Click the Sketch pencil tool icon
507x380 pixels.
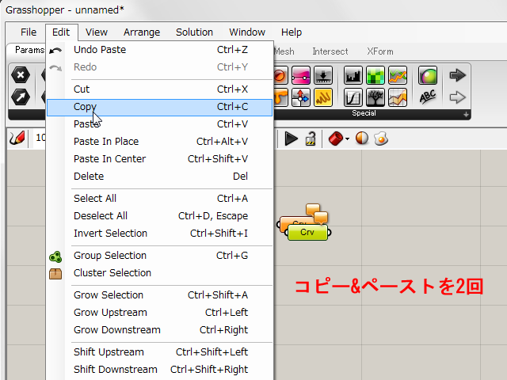17,139
